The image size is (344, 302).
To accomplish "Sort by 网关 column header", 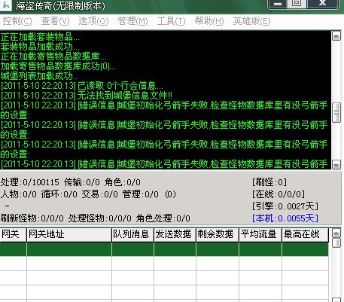I will tap(14, 235).
